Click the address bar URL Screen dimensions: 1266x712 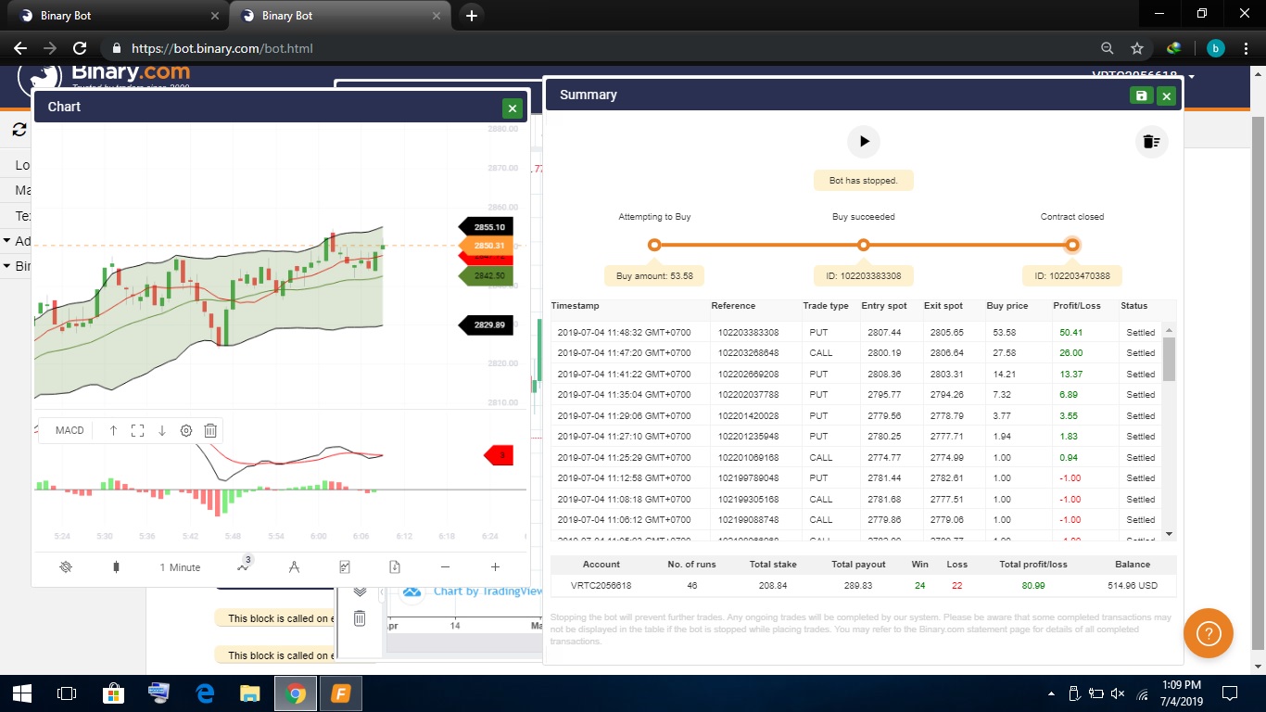222,48
